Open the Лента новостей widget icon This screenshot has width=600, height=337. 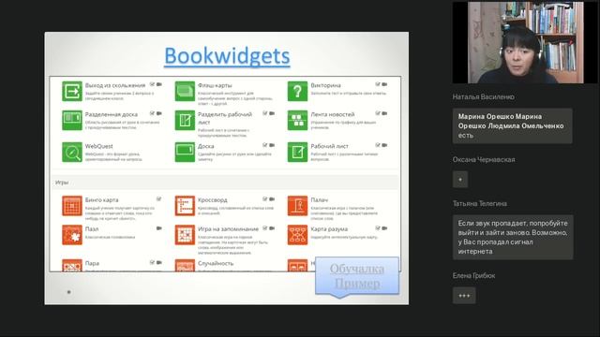(297, 121)
